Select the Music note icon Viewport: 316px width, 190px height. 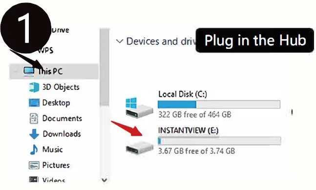[x=34, y=149]
